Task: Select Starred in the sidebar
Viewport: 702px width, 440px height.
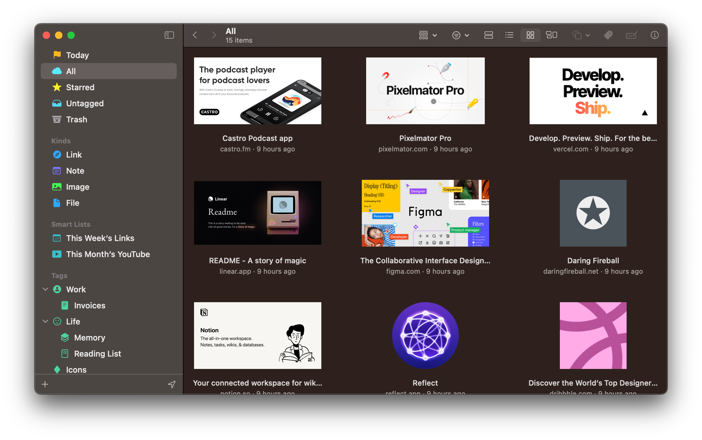Action: (x=80, y=87)
